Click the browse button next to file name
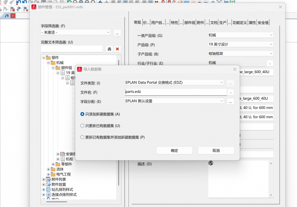This screenshot has height=207, width=297. [x=231, y=92]
